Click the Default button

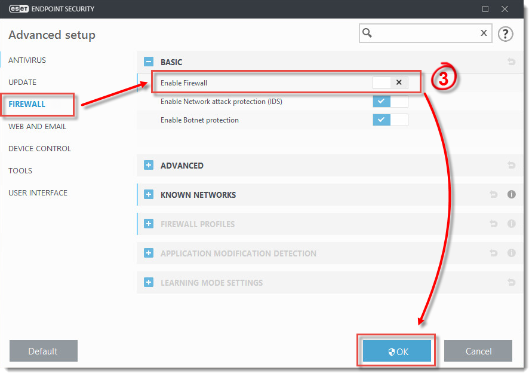[x=43, y=351]
